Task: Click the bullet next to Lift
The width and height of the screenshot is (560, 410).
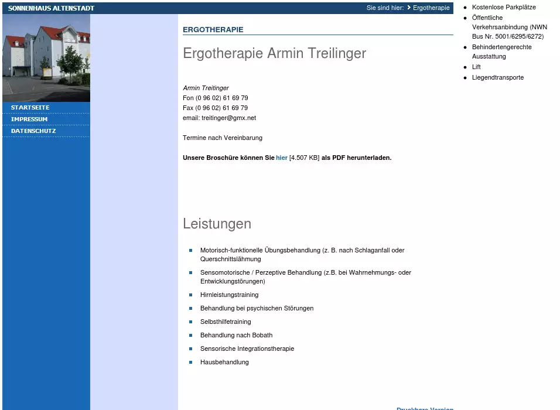Action: [466, 67]
